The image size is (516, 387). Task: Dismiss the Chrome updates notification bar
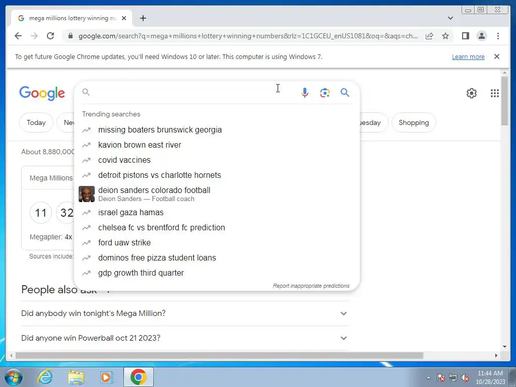[x=497, y=56]
